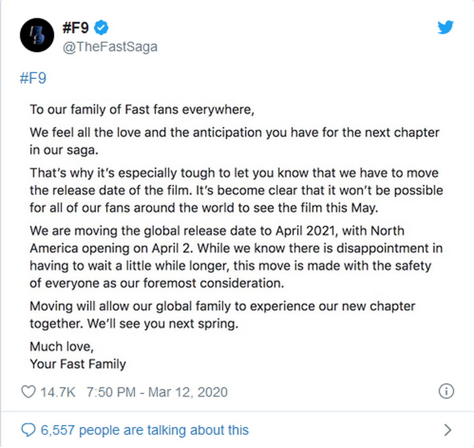The image size is (474, 448).
Task: Click the "Your Fast Family" signature line
Action: [x=78, y=364]
